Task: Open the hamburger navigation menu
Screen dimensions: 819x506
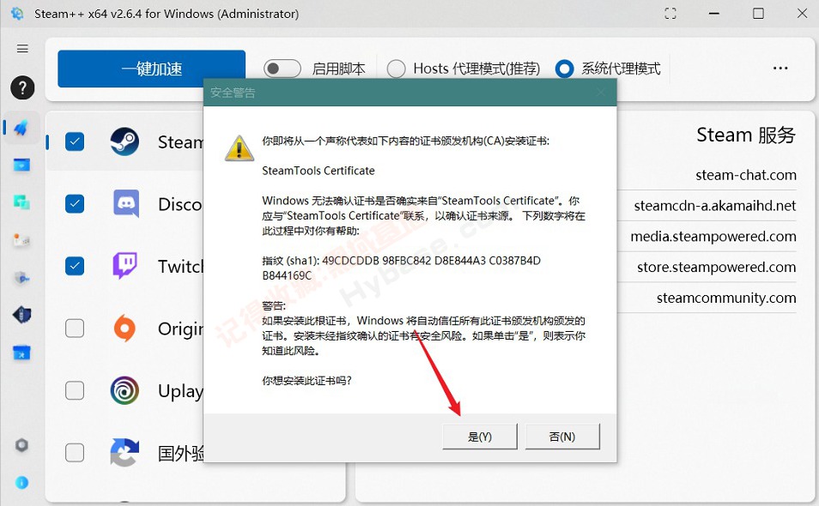Action: [22, 49]
